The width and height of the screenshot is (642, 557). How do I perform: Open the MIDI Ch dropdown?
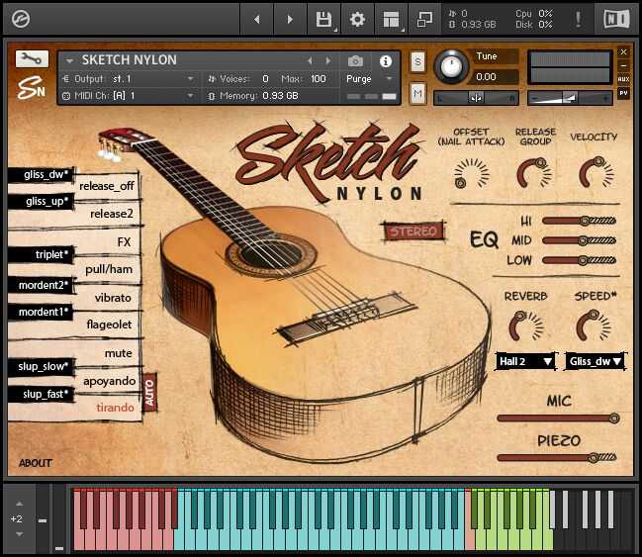(129, 96)
